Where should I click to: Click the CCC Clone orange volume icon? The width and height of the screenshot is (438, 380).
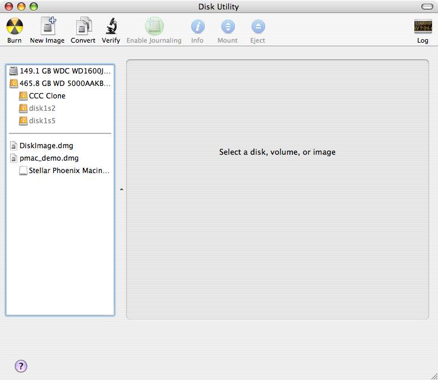(23, 96)
